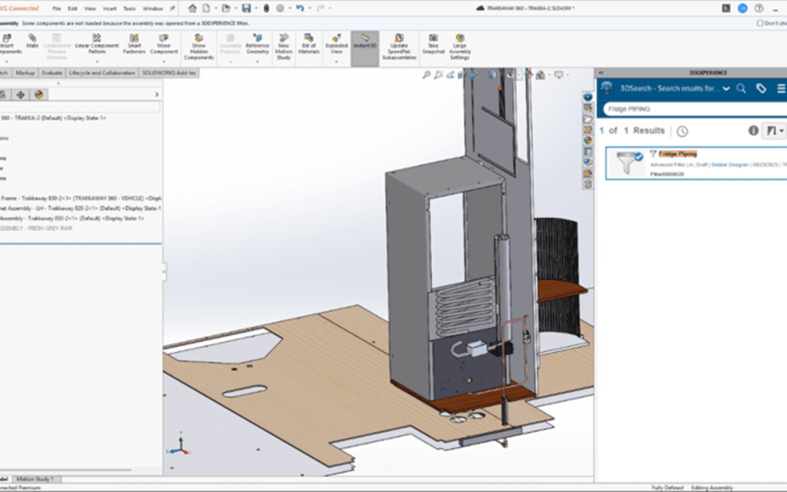Viewport: 787px width, 492px height.
Task: Toggle Show Hidden Components
Action: coord(197,44)
